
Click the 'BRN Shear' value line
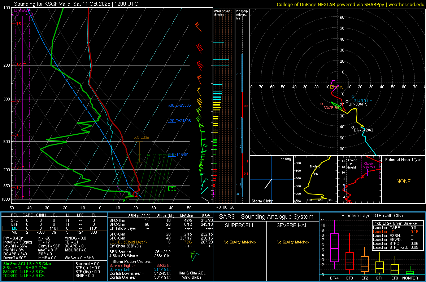140,252
